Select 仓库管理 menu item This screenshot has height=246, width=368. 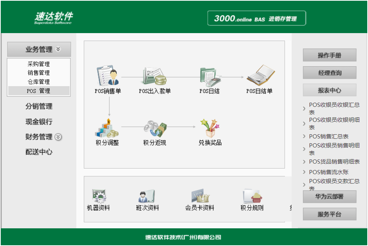(x=39, y=82)
